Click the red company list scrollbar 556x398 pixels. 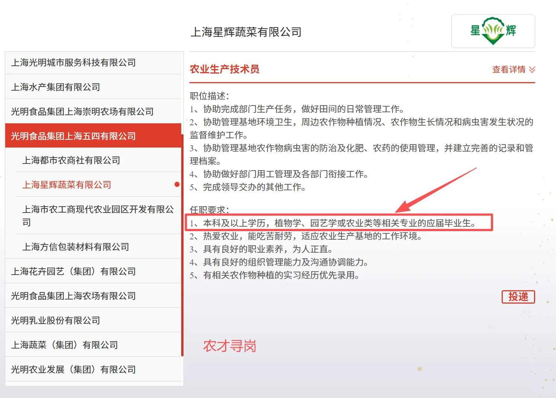[x=182, y=245]
